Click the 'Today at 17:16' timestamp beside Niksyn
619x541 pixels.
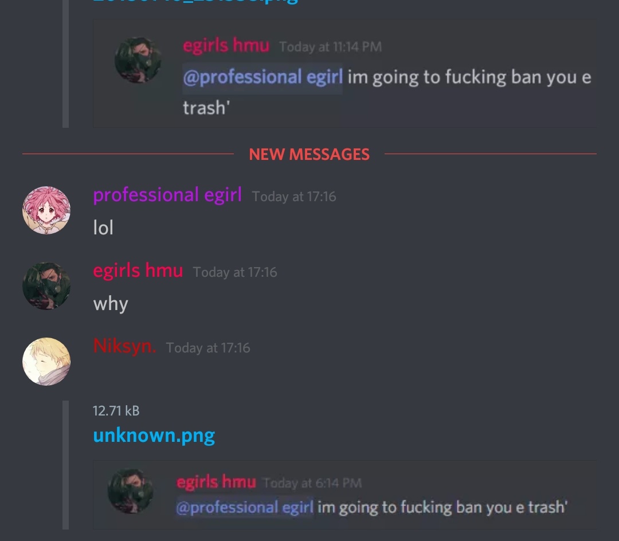click(x=208, y=348)
